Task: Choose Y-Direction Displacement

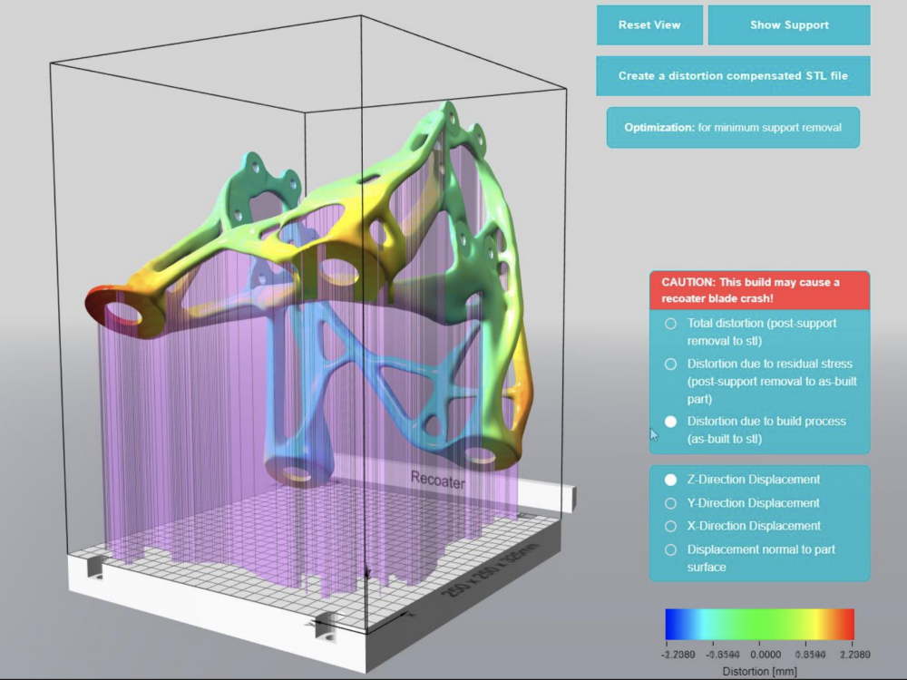Action: 670,503
